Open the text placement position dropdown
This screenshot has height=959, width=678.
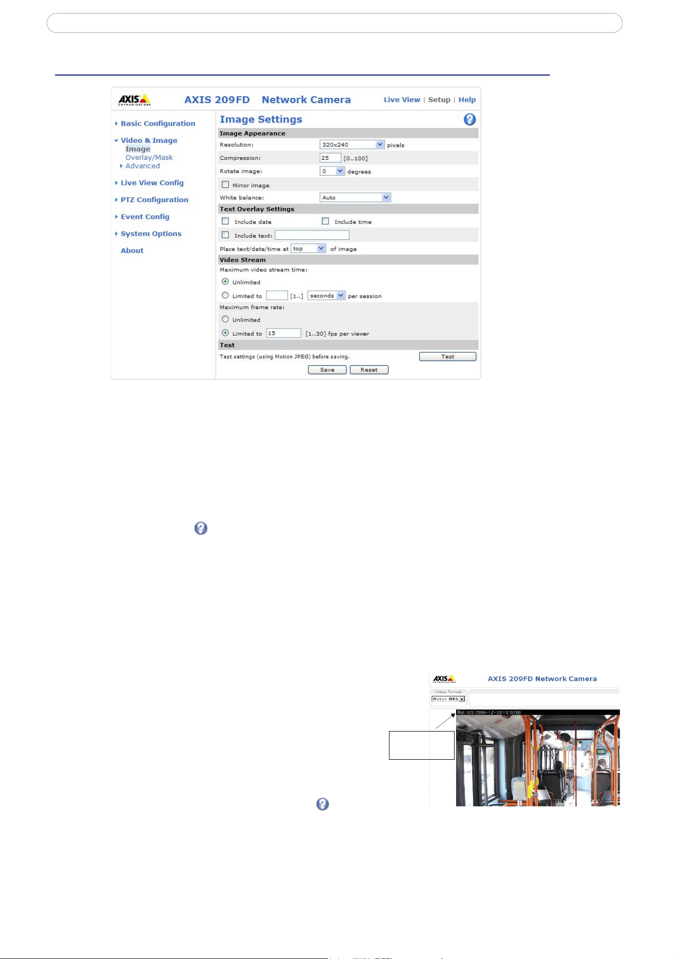click(x=308, y=248)
